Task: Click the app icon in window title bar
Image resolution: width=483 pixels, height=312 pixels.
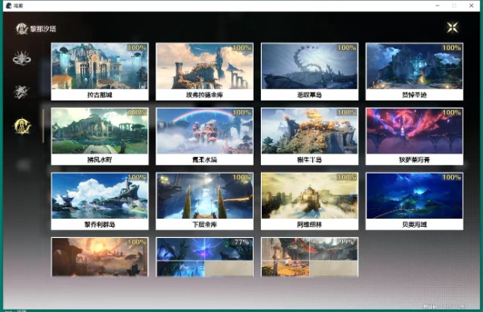Action: (9, 6)
